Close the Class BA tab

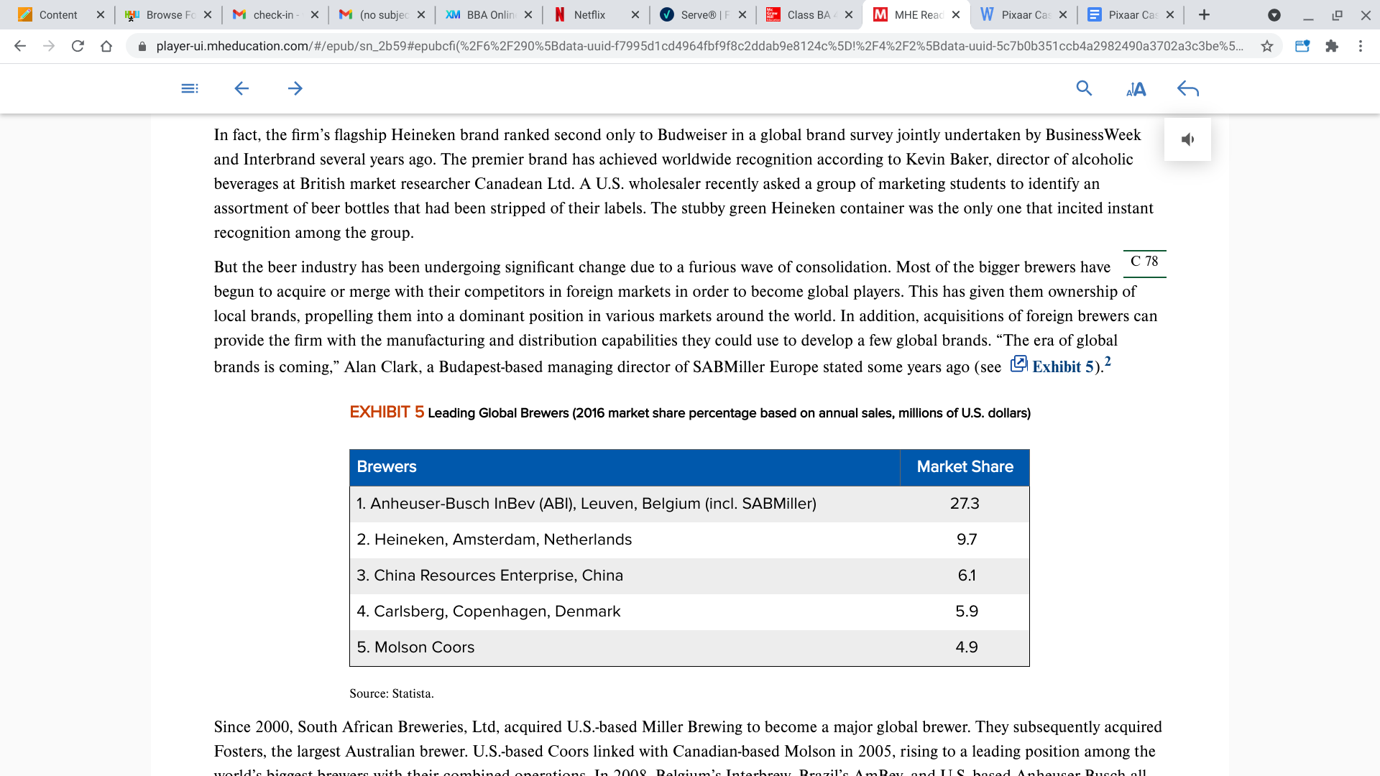point(849,14)
